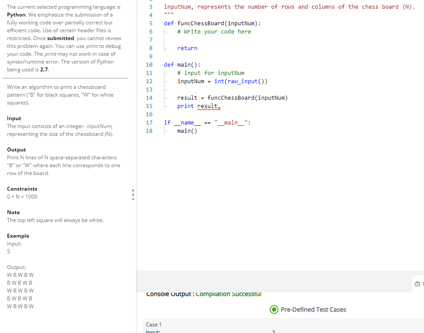
Task: Click the 'Input' section heading
Action: (x=14, y=118)
